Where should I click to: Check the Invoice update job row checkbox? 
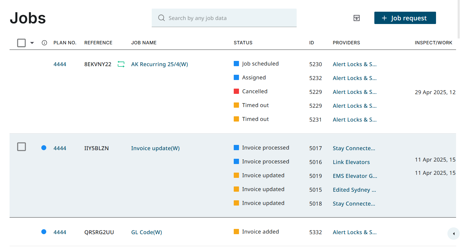coord(22,147)
